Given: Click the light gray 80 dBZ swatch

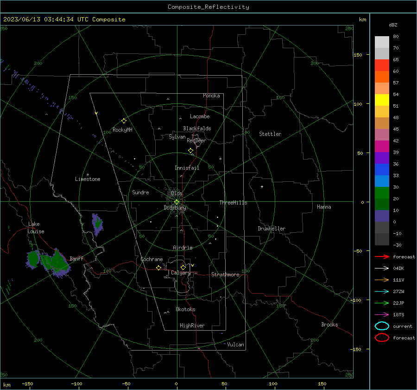Looking at the screenshot, I should pos(382,42).
